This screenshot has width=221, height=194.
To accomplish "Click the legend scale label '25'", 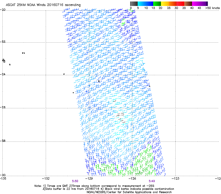I will point(169,8).
